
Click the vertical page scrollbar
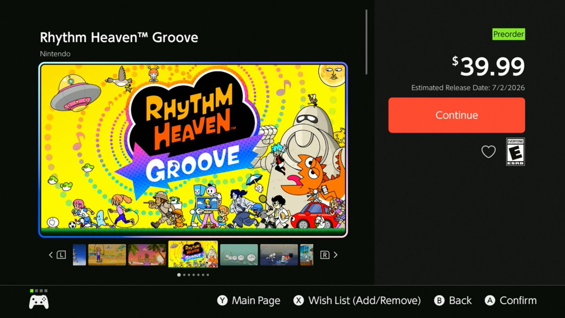[367, 41]
